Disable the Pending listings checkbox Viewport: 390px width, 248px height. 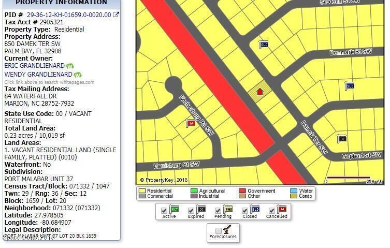click(x=217, y=211)
